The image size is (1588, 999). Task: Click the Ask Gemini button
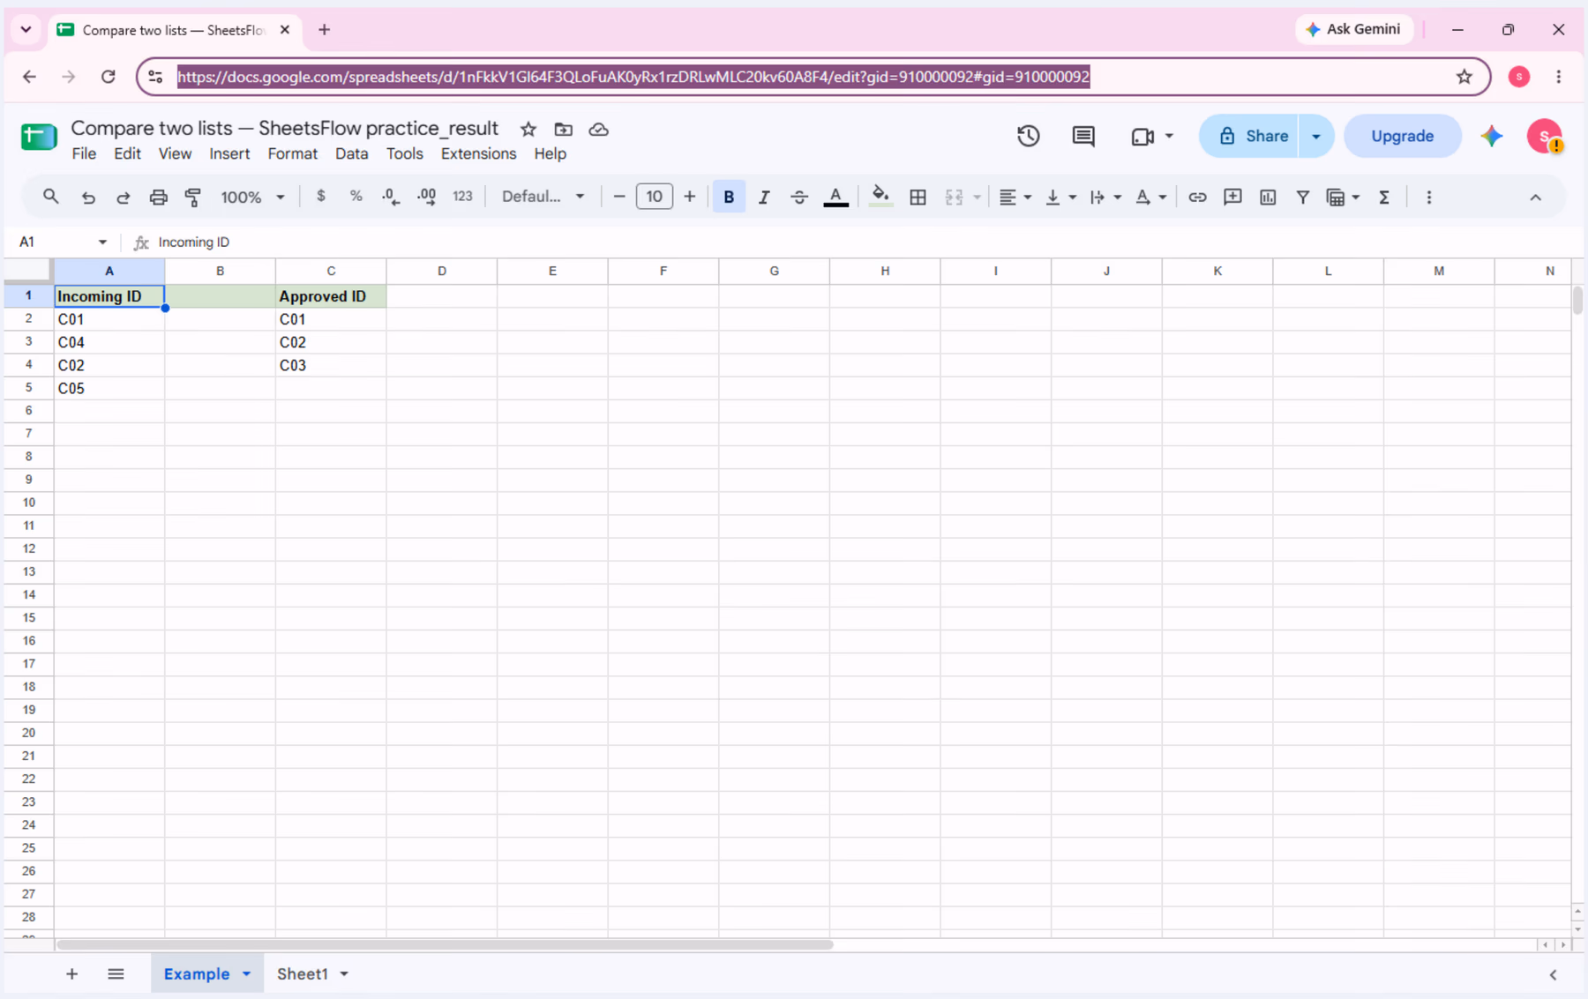(x=1353, y=29)
